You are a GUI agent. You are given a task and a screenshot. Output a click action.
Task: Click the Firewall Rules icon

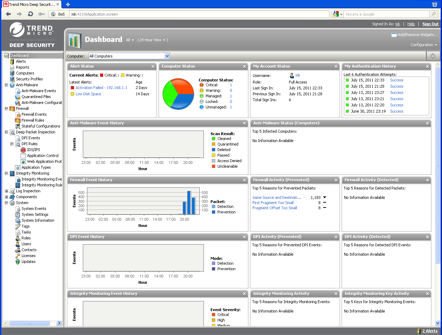coord(18,121)
